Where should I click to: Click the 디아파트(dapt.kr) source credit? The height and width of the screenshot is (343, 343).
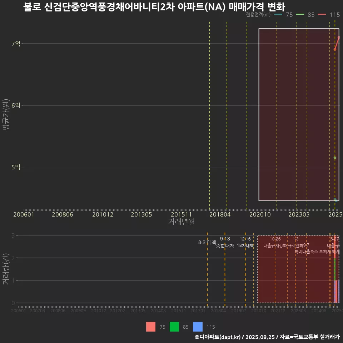click(218, 337)
